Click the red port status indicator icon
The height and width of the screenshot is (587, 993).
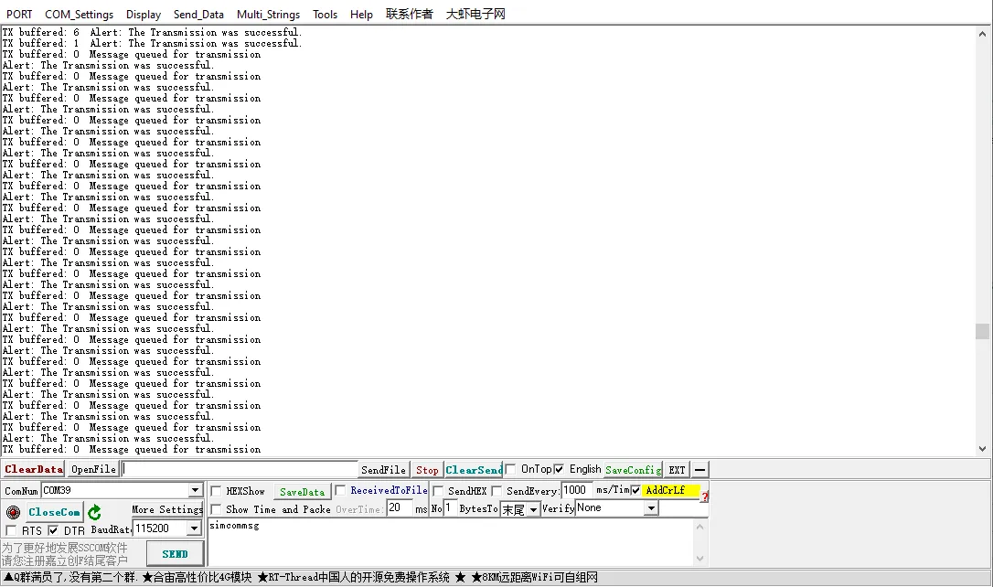click(x=13, y=512)
